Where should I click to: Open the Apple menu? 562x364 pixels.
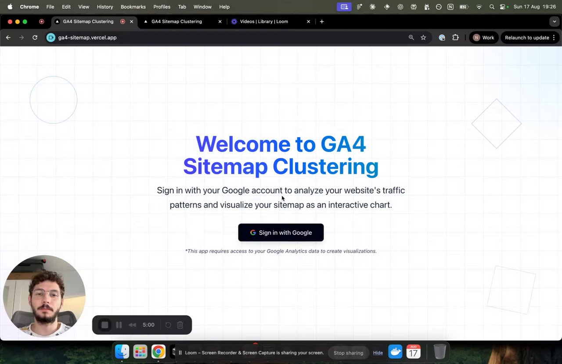click(x=10, y=7)
